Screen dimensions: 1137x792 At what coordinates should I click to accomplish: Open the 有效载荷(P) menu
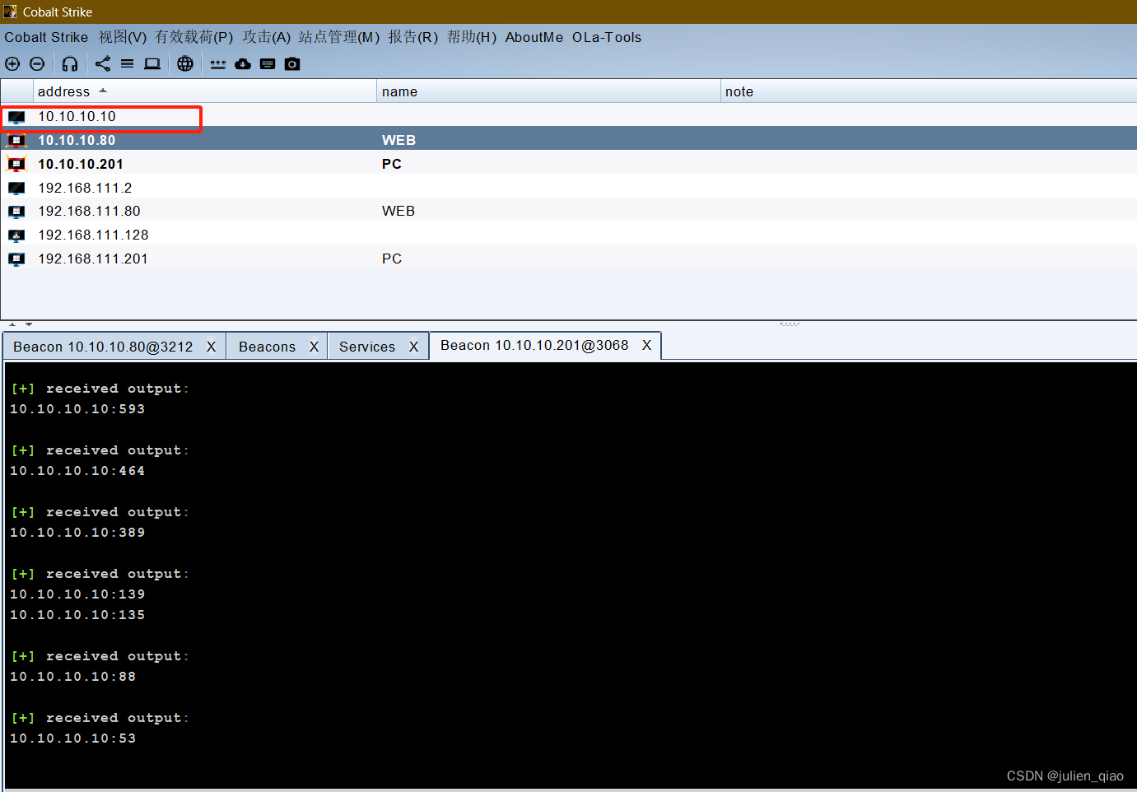(194, 37)
